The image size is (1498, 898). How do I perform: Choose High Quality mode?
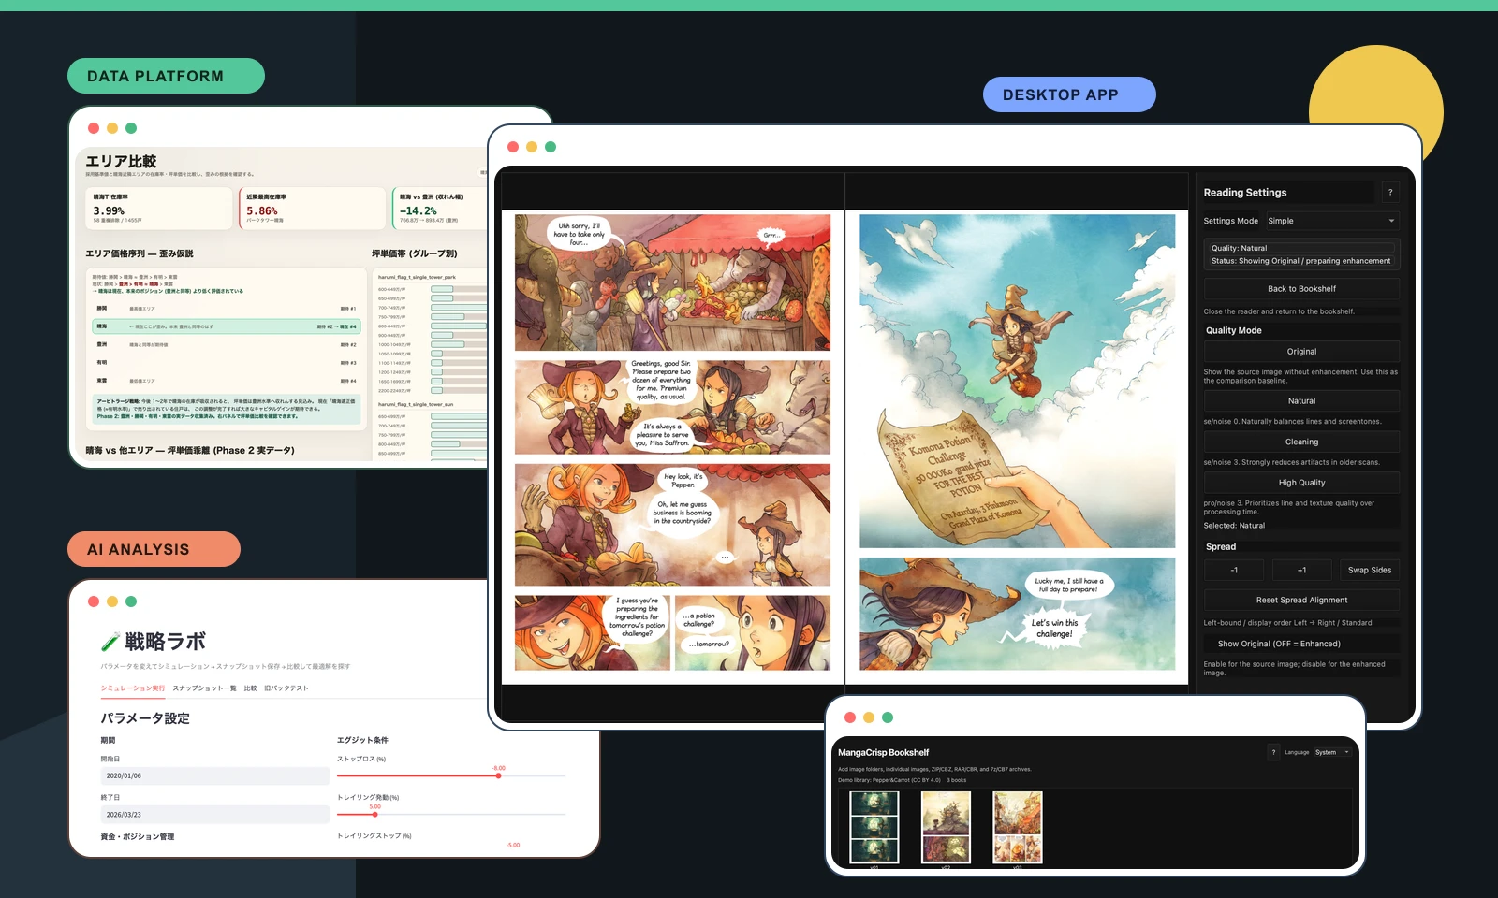tap(1301, 483)
